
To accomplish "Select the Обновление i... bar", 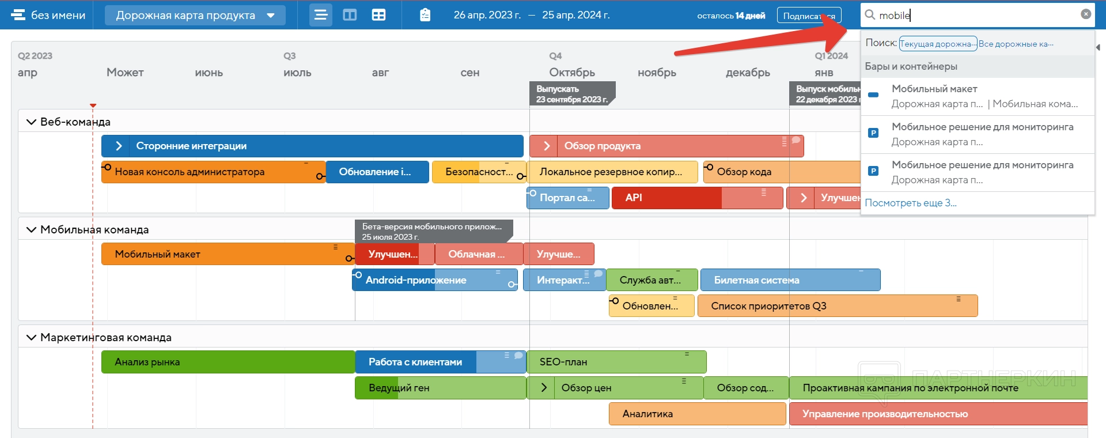I will coord(377,172).
